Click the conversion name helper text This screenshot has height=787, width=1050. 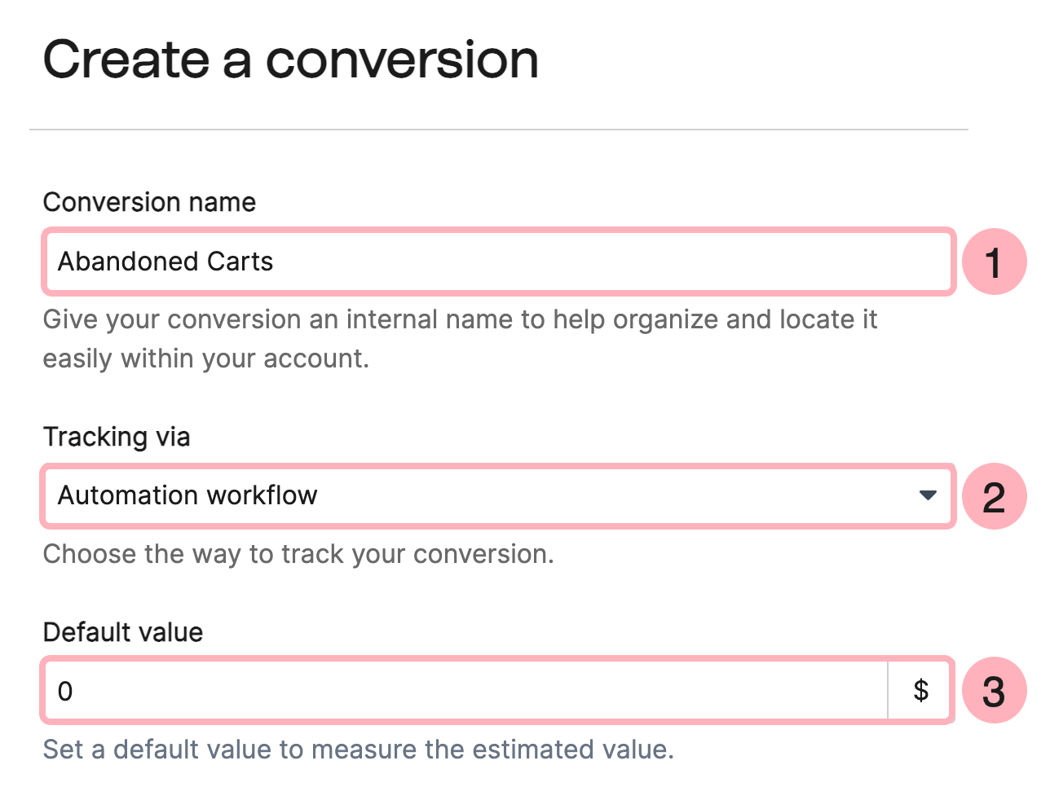(460, 339)
